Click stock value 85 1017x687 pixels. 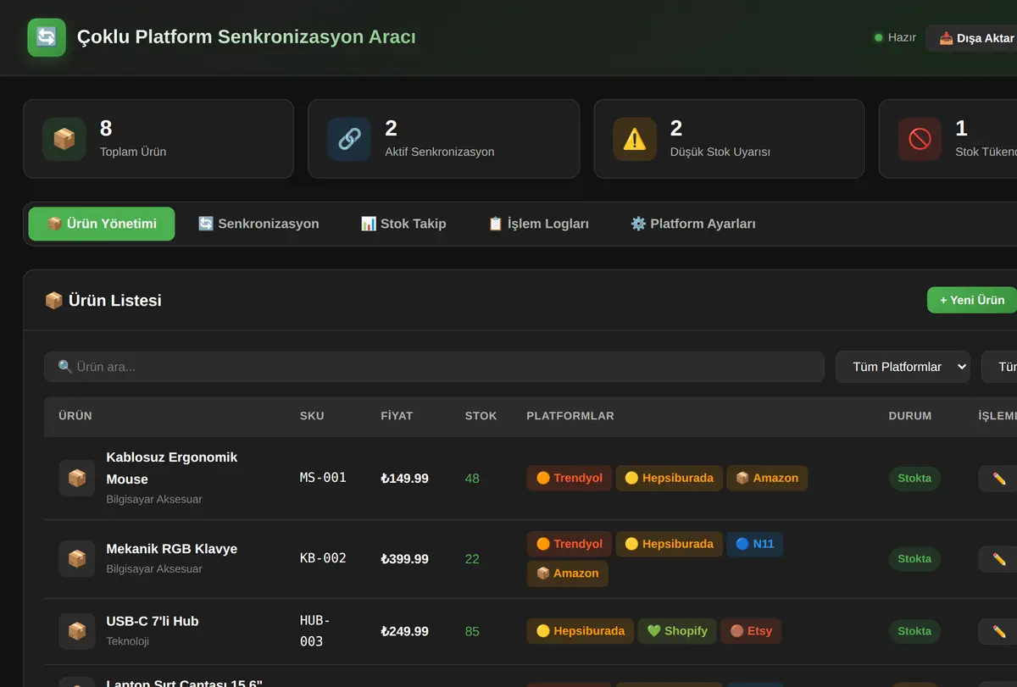(x=472, y=631)
